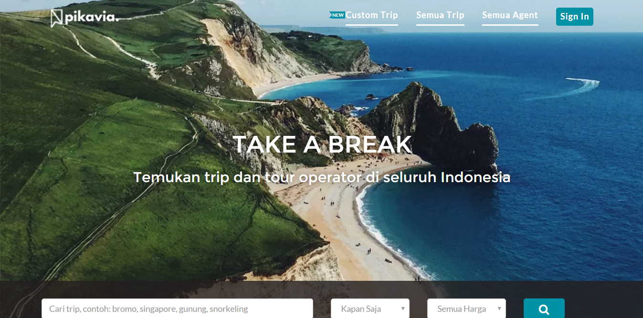Go to Semua Trip
This screenshot has width=643, height=318.
point(440,15)
